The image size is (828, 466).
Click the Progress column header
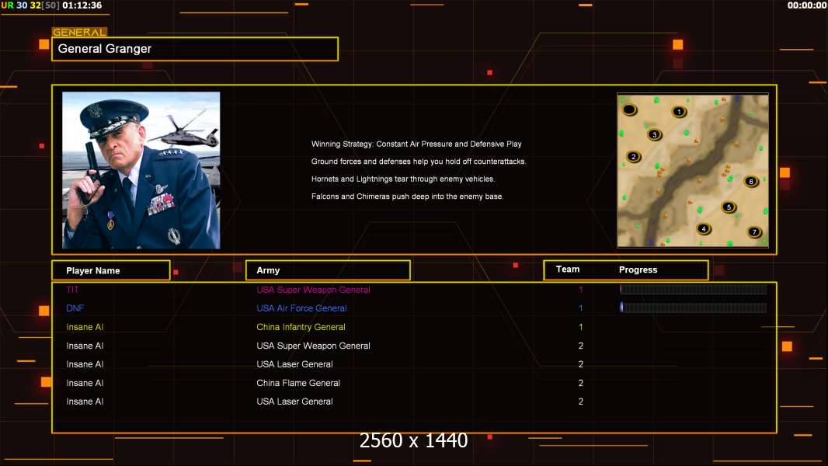pyautogui.click(x=638, y=270)
